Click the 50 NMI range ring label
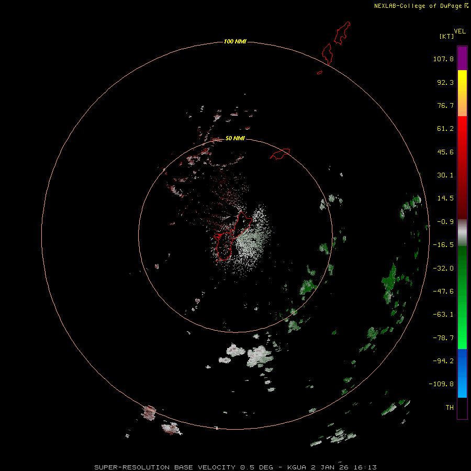 (235, 138)
